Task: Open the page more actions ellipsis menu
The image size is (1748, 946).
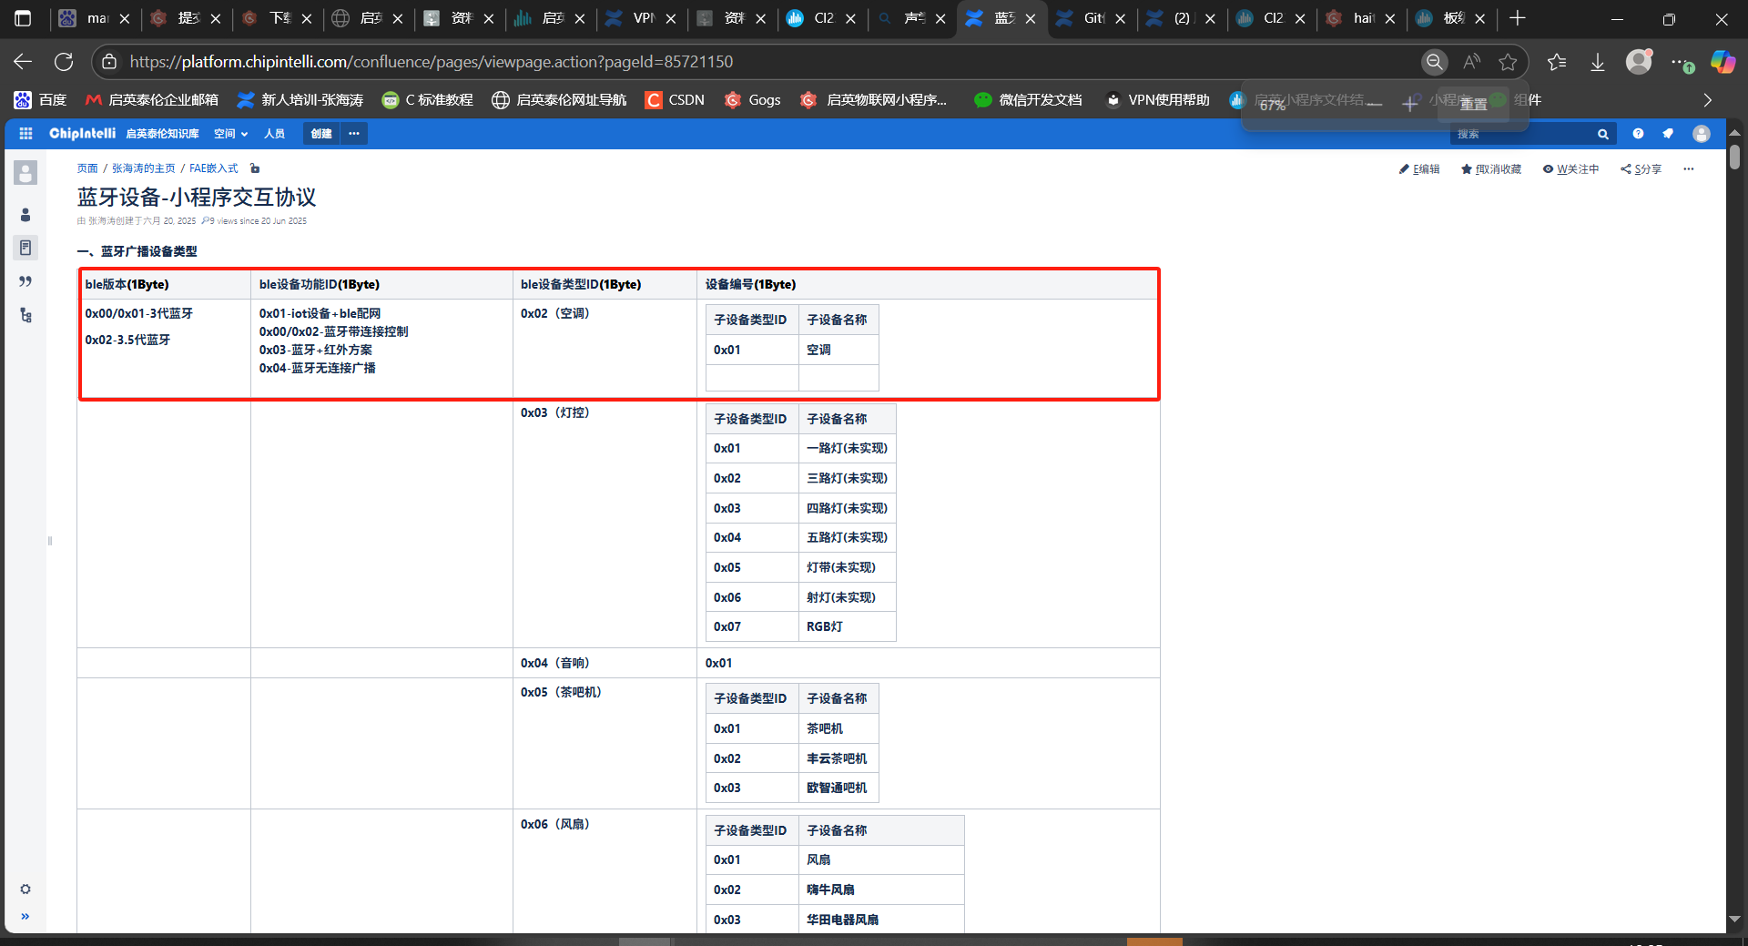Action: click(x=1689, y=169)
